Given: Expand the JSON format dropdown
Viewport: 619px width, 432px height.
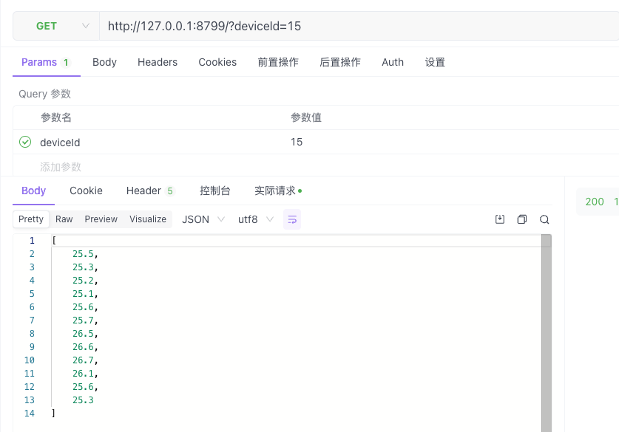Looking at the screenshot, I should tap(203, 219).
